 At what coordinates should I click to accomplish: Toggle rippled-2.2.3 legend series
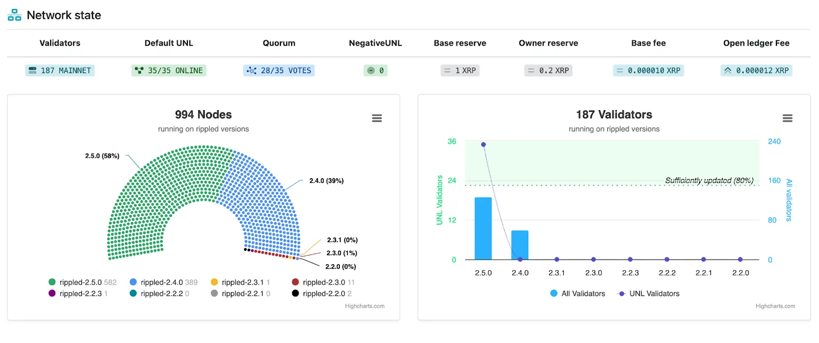tap(78, 293)
